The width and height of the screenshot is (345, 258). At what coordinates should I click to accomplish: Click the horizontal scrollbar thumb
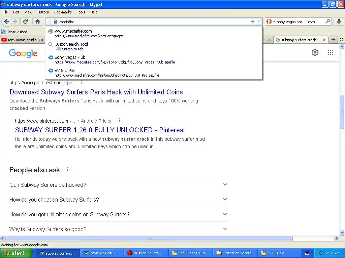(x=149, y=238)
